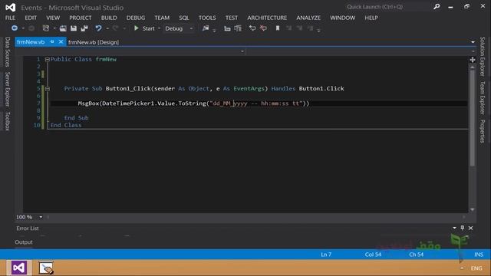491x276 pixels.
Task: Open the editor zoom 100 % dropdown
Action: coord(41,217)
